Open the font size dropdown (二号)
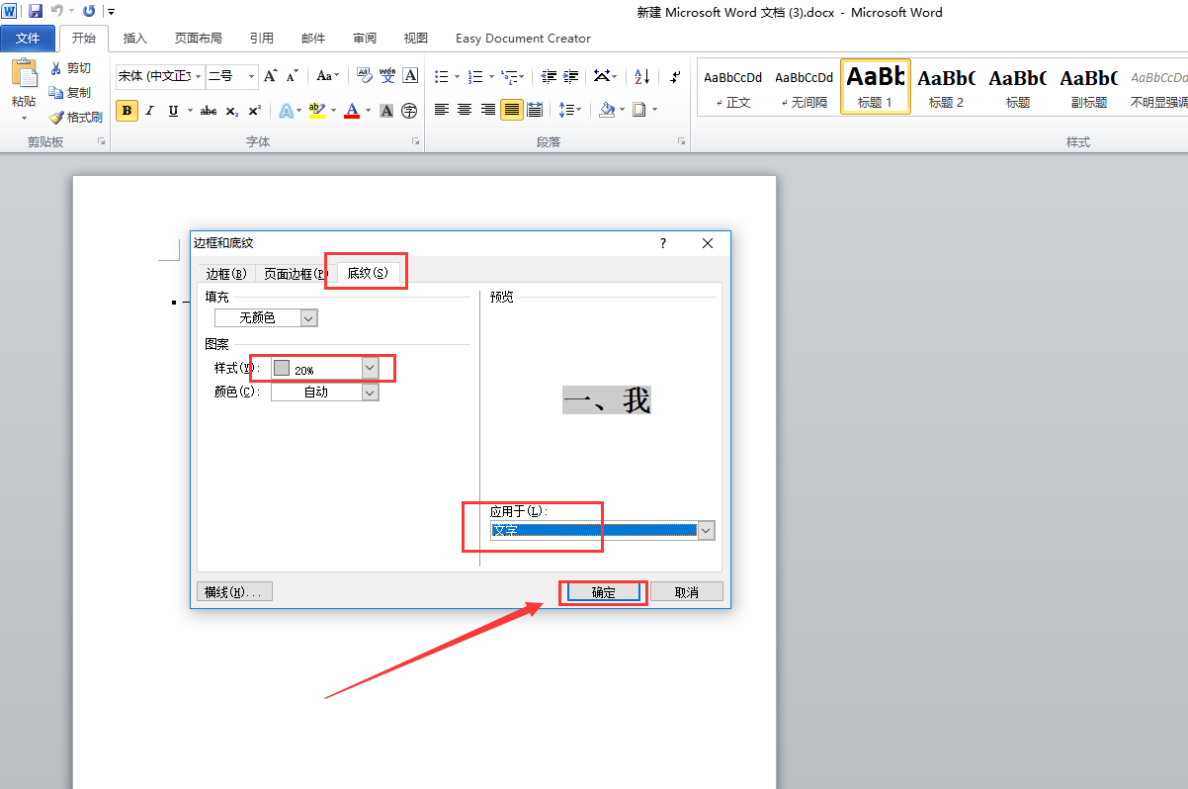Viewport: 1188px width, 789px height. (252, 76)
